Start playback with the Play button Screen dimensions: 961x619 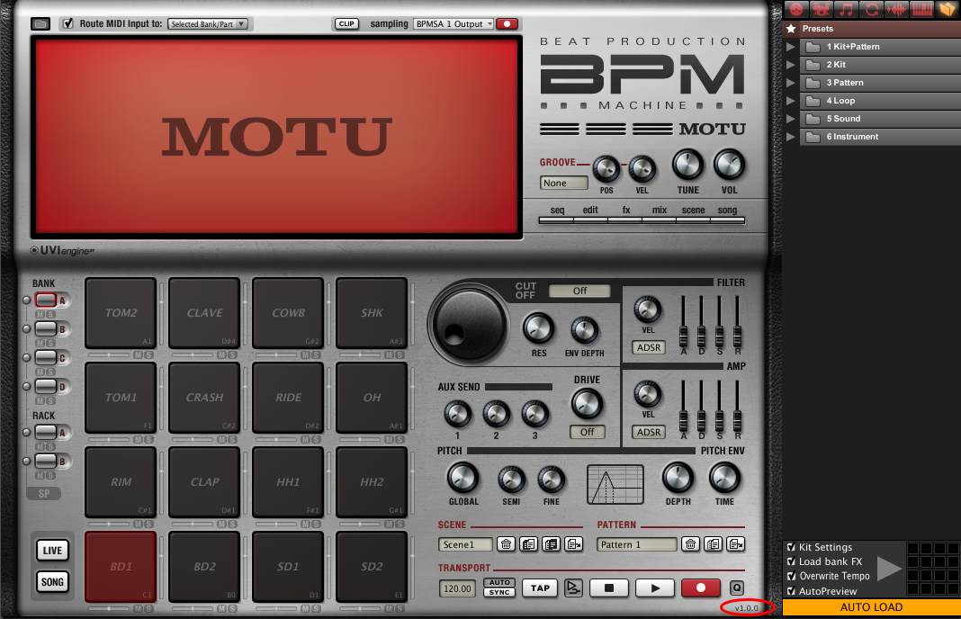coord(654,588)
